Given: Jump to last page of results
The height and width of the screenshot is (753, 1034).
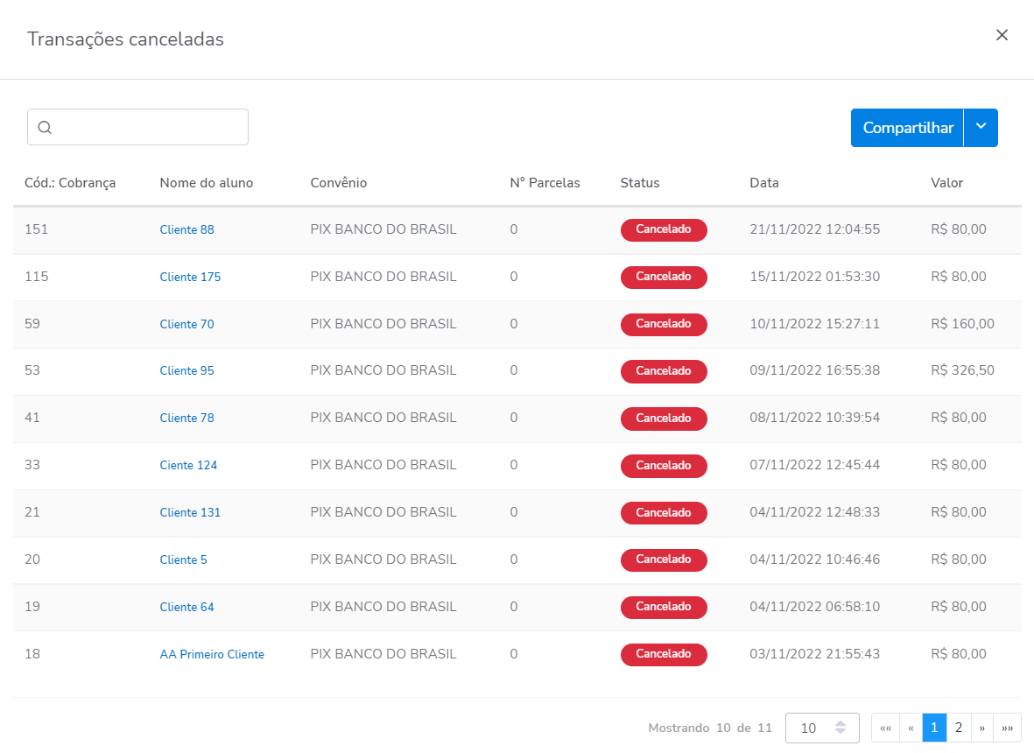Looking at the screenshot, I should [1008, 728].
